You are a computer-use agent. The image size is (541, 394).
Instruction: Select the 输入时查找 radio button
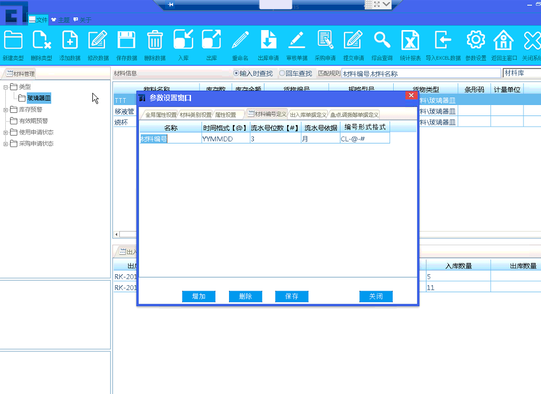(236, 73)
